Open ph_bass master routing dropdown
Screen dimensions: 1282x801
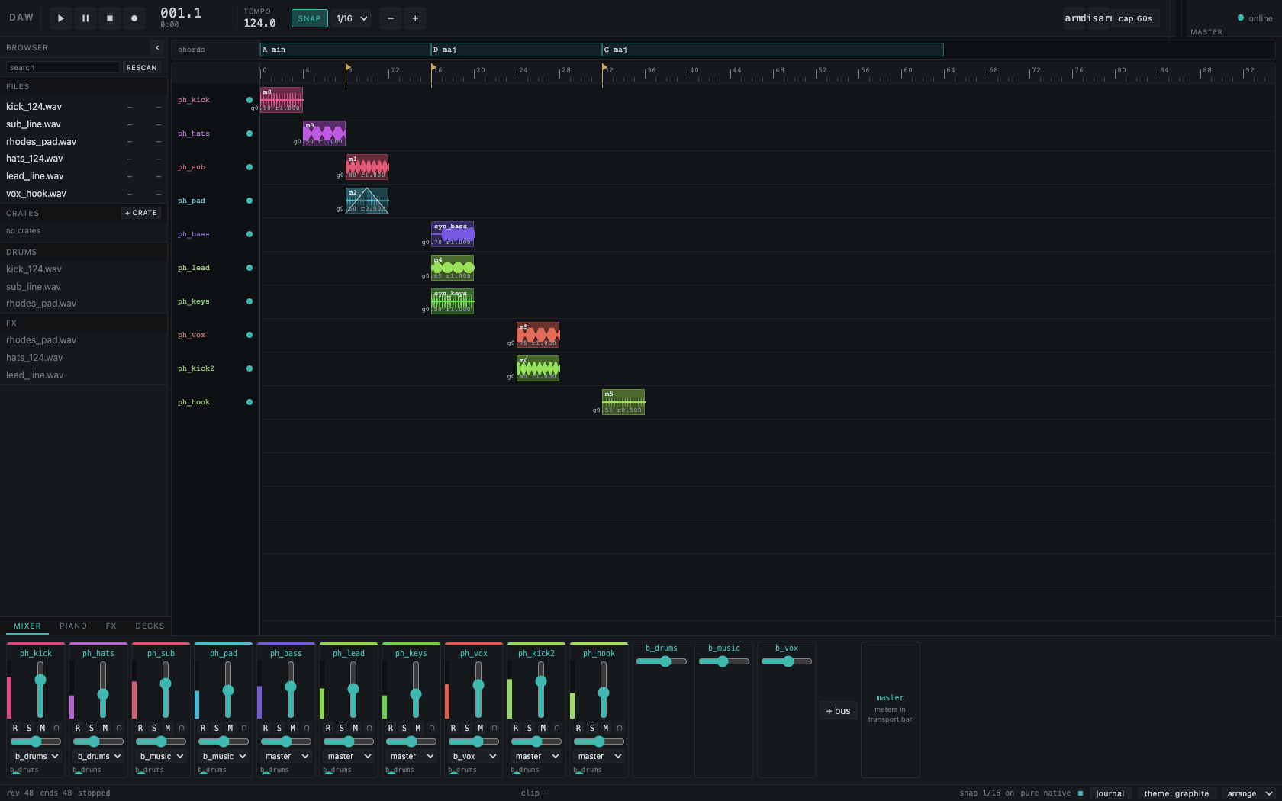pyautogui.click(x=286, y=756)
